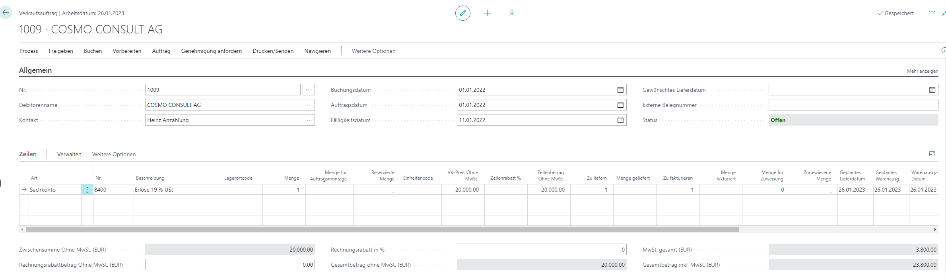Click the back arrow icon
Image resolution: width=946 pixels, height=279 pixels.
(x=6, y=13)
